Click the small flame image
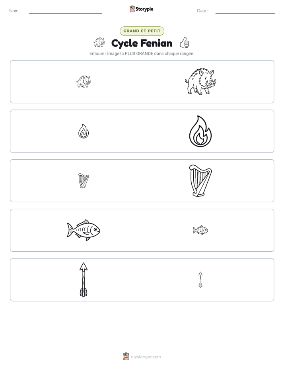 point(84,131)
